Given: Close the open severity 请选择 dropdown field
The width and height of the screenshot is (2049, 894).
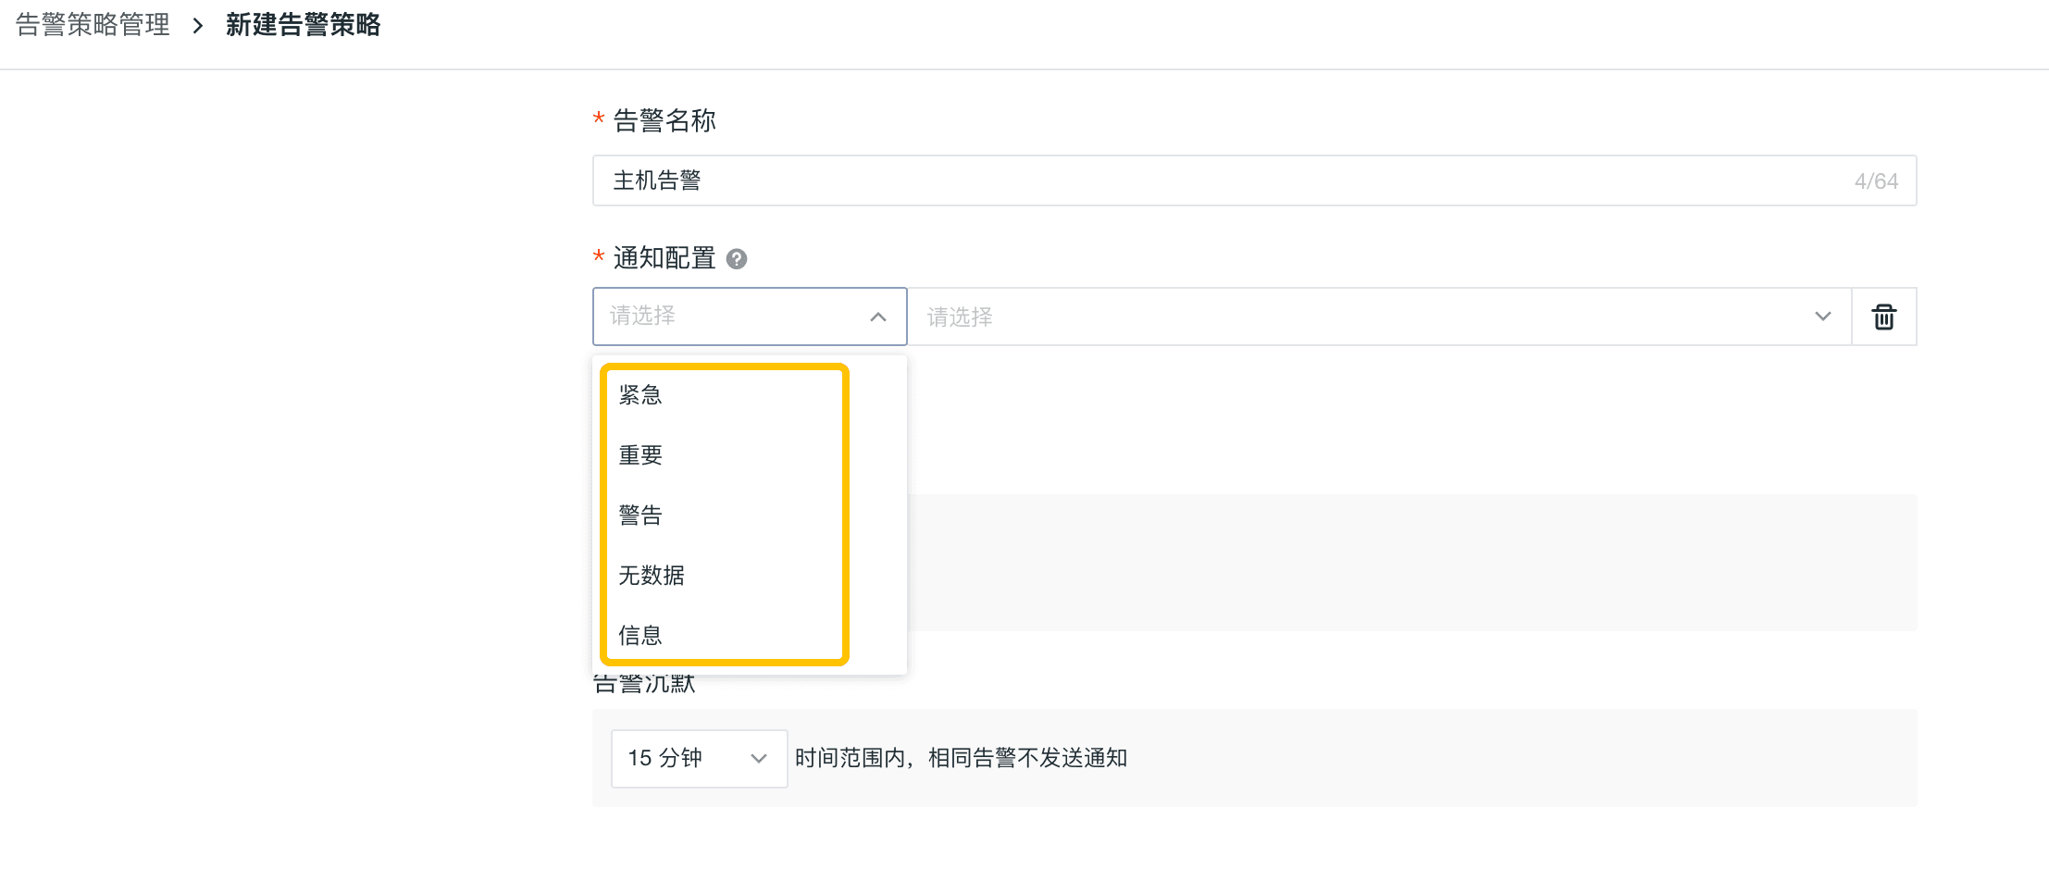Looking at the screenshot, I should [750, 317].
